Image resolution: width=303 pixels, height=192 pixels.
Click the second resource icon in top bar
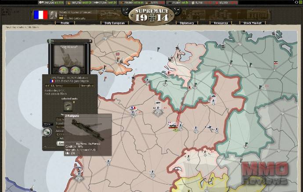click(x=69, y=3)
